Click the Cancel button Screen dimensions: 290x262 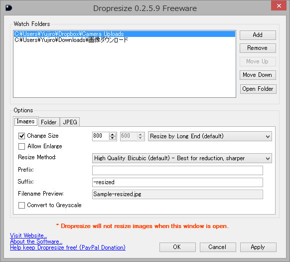pyautogui.click(x=218, y=247)
